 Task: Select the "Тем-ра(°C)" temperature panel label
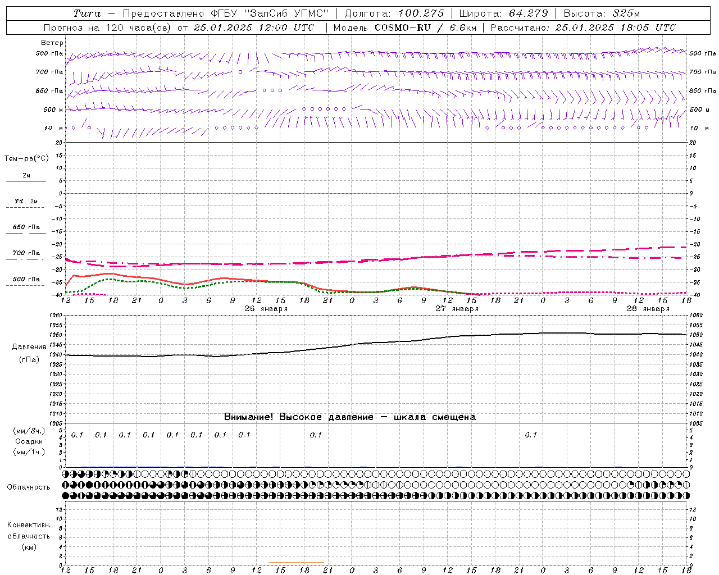[26, 159]
